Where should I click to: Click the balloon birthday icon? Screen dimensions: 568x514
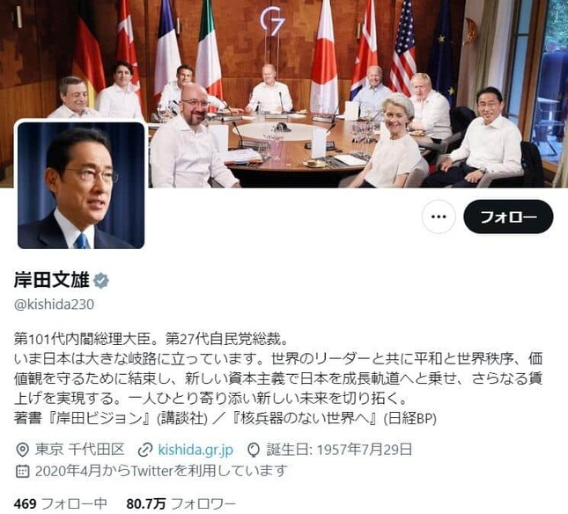click(x=254, y=450)
